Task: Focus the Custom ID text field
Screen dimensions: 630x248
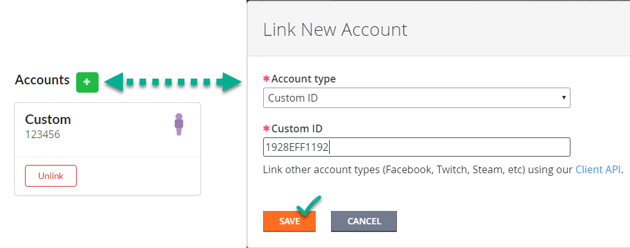Action: click(x=416, y=147)
